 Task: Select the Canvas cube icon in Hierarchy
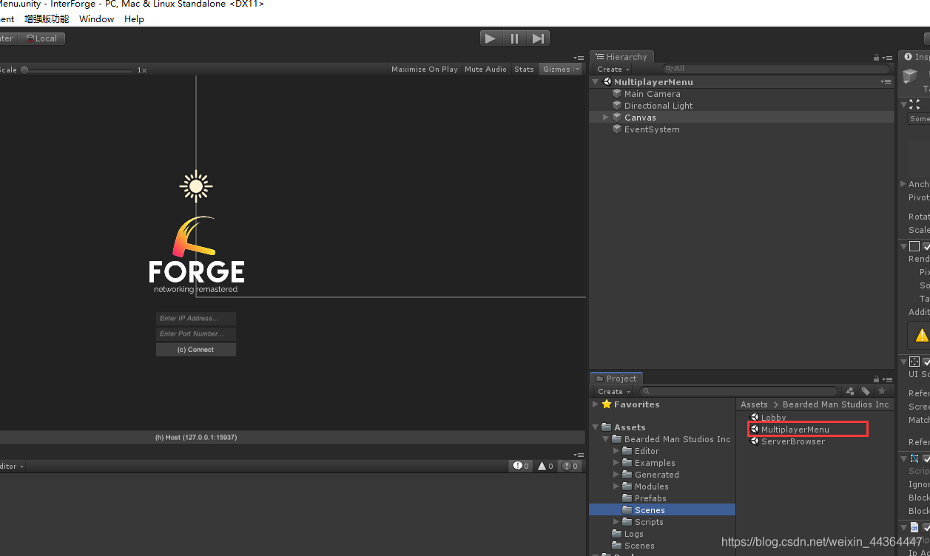click(617, 118)
